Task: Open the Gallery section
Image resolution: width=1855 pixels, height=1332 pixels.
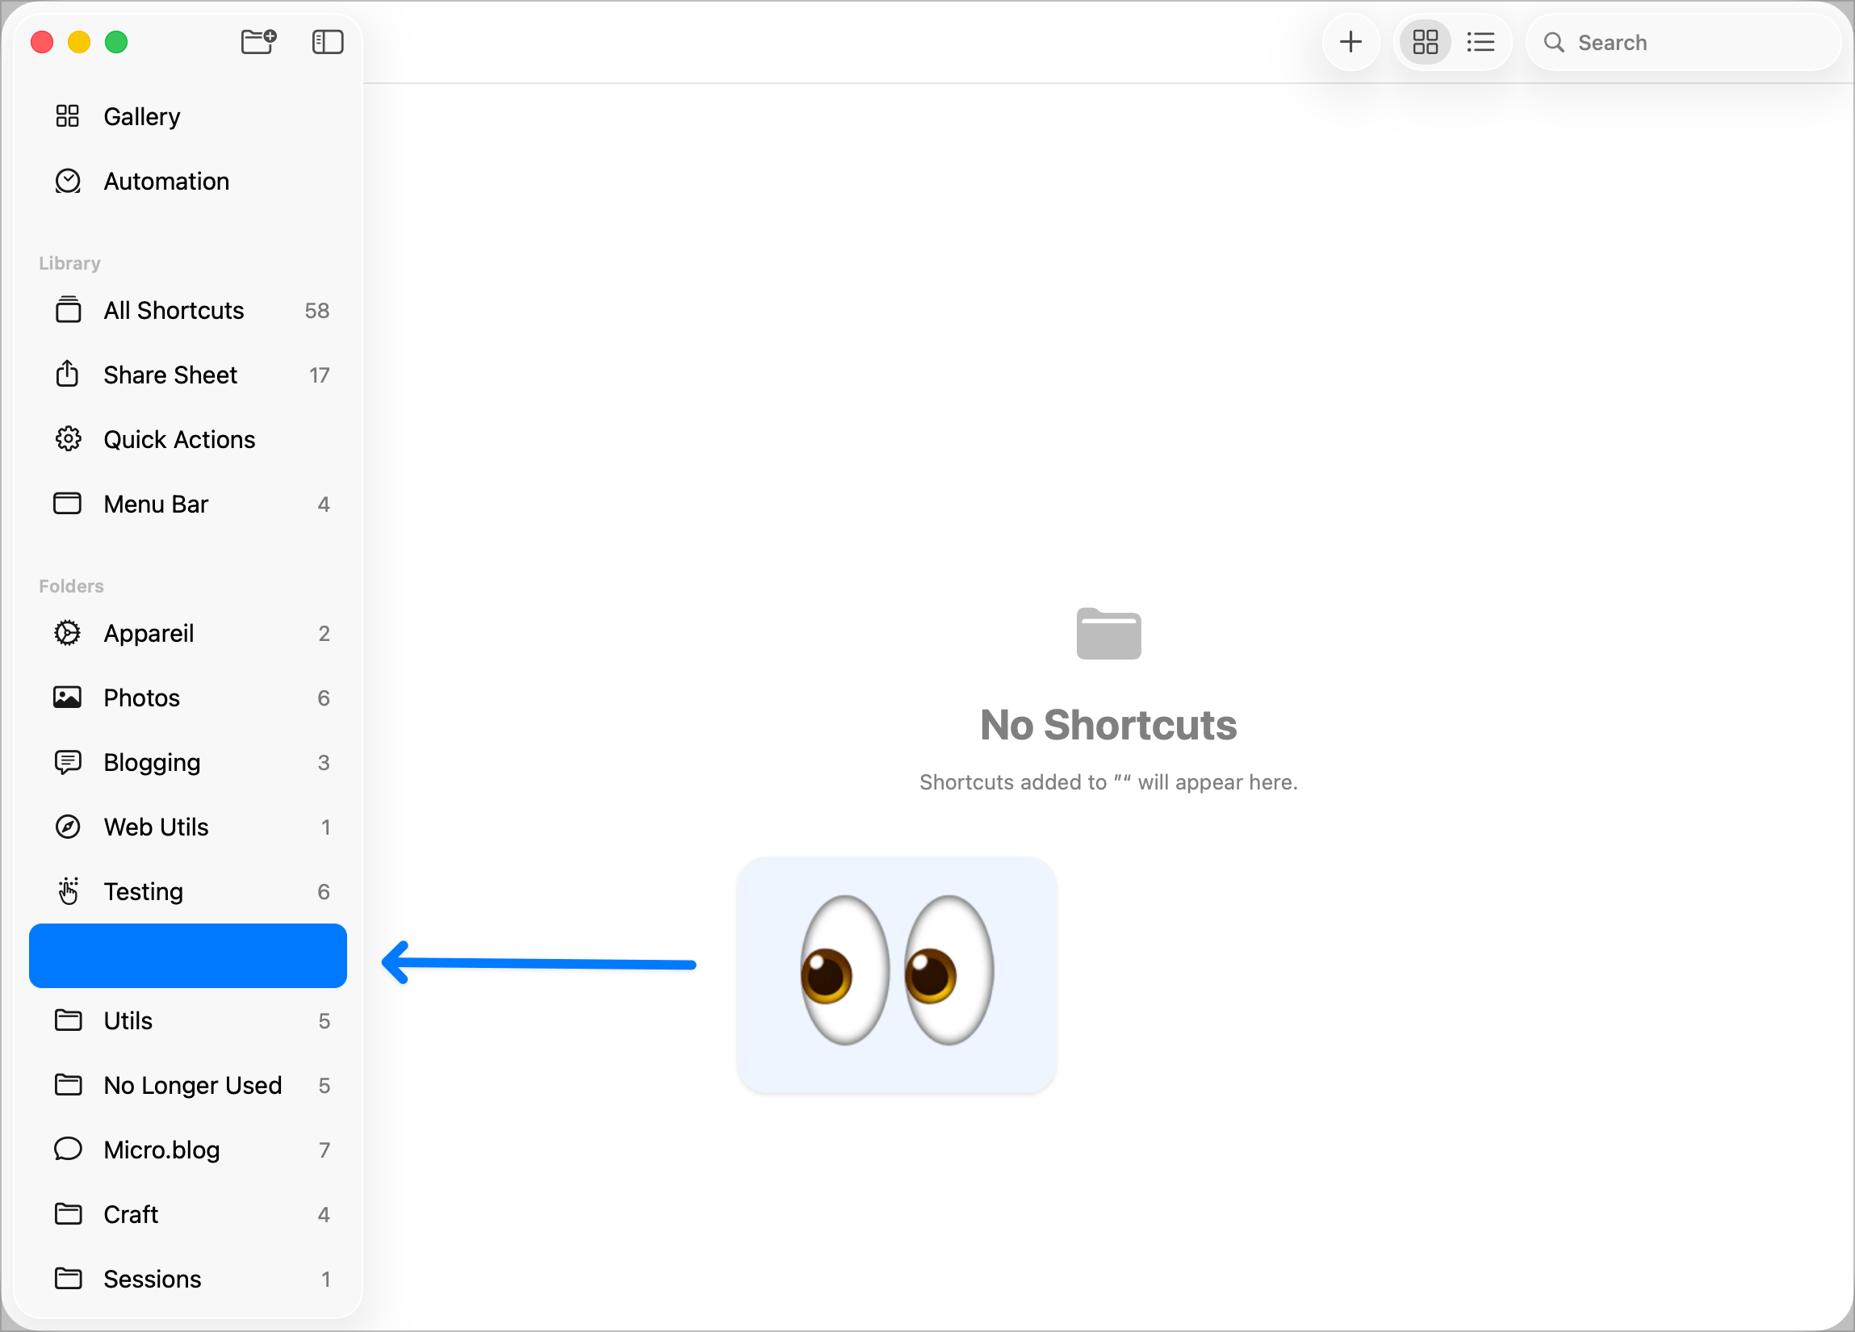Action: pyautogui.click(x=141, y=116)
